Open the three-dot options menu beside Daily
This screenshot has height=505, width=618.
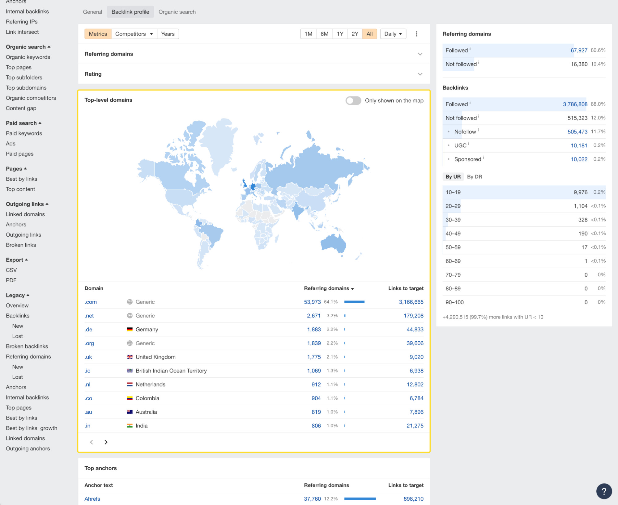[417, 34]
